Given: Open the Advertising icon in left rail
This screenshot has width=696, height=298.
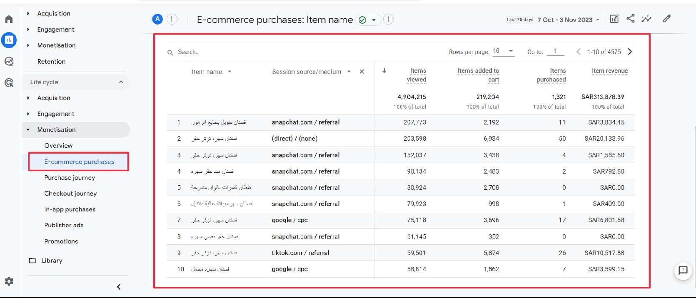Looking at the screenshot, I should pyautogui.click(x=9, y=82).
